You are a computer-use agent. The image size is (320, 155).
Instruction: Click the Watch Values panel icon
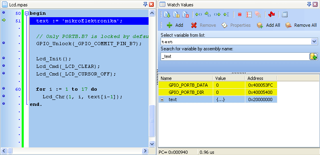[163, 4]
